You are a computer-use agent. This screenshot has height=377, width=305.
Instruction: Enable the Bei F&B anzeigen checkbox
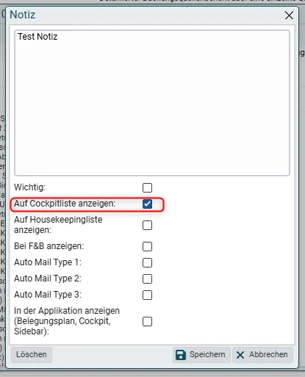point(147,246)
